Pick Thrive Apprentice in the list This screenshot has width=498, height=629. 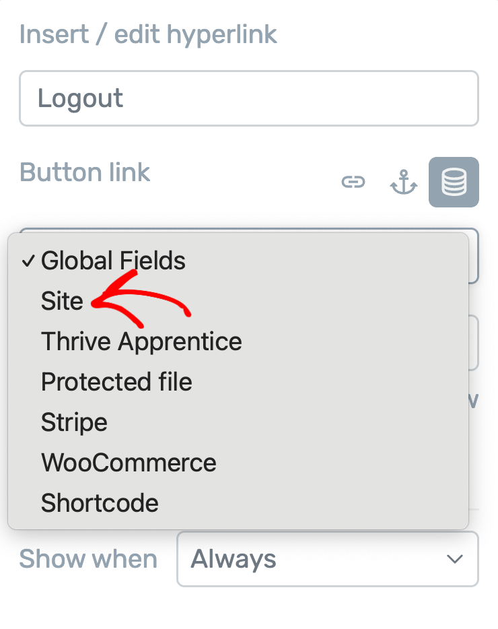click(141, 341)
